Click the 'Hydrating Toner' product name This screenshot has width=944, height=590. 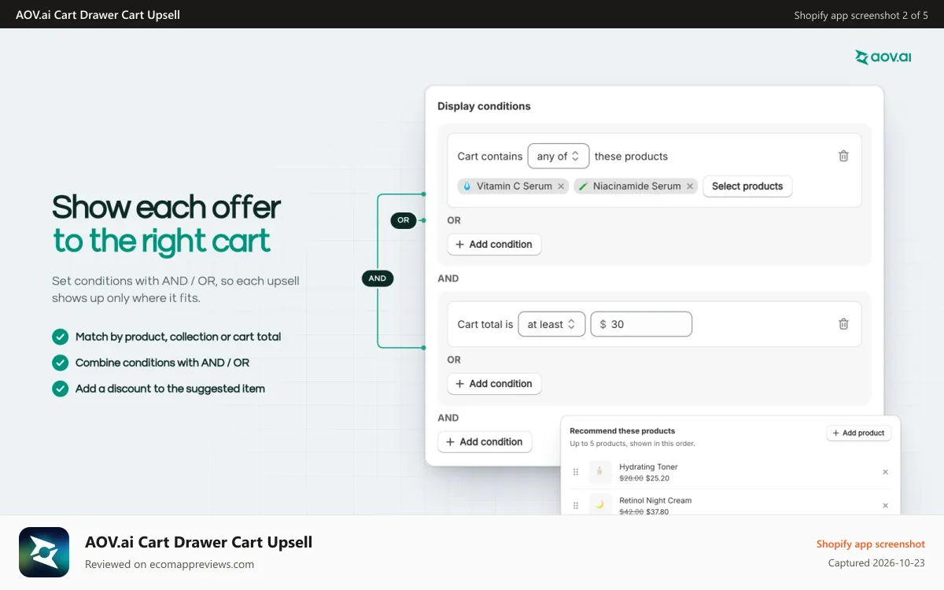[x=648, y=467]
